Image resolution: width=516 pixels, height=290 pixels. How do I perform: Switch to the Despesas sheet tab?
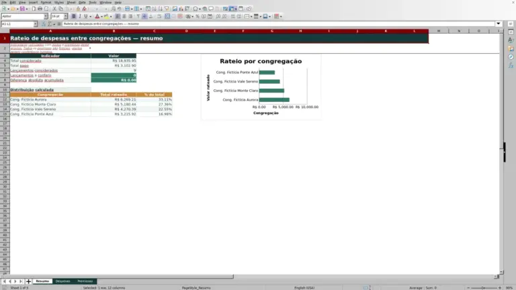62,281
